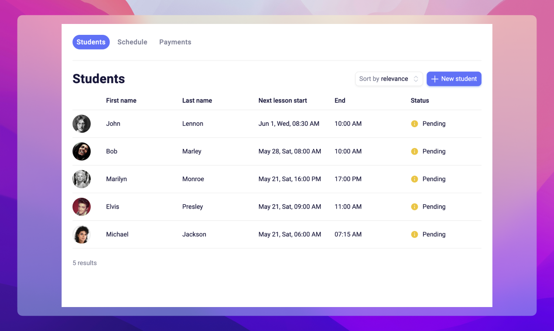This screenshot has width=554, height=331.
Task: Click lesson start Jun 1, Wed, 08:30 AM
Action: tap(289, 124)
